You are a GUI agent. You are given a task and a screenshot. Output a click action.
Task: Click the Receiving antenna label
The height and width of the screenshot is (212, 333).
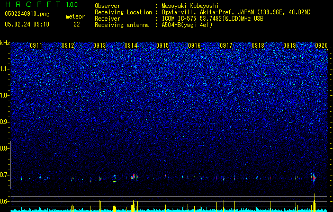[122, 25]
